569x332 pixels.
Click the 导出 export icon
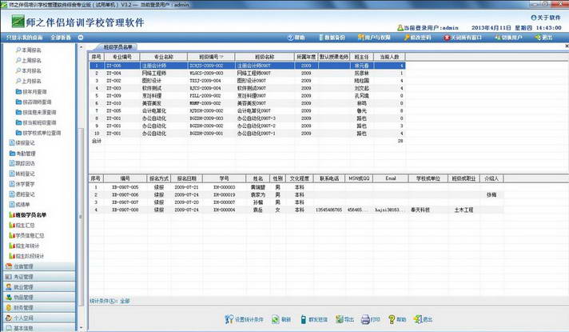[340, 319]
